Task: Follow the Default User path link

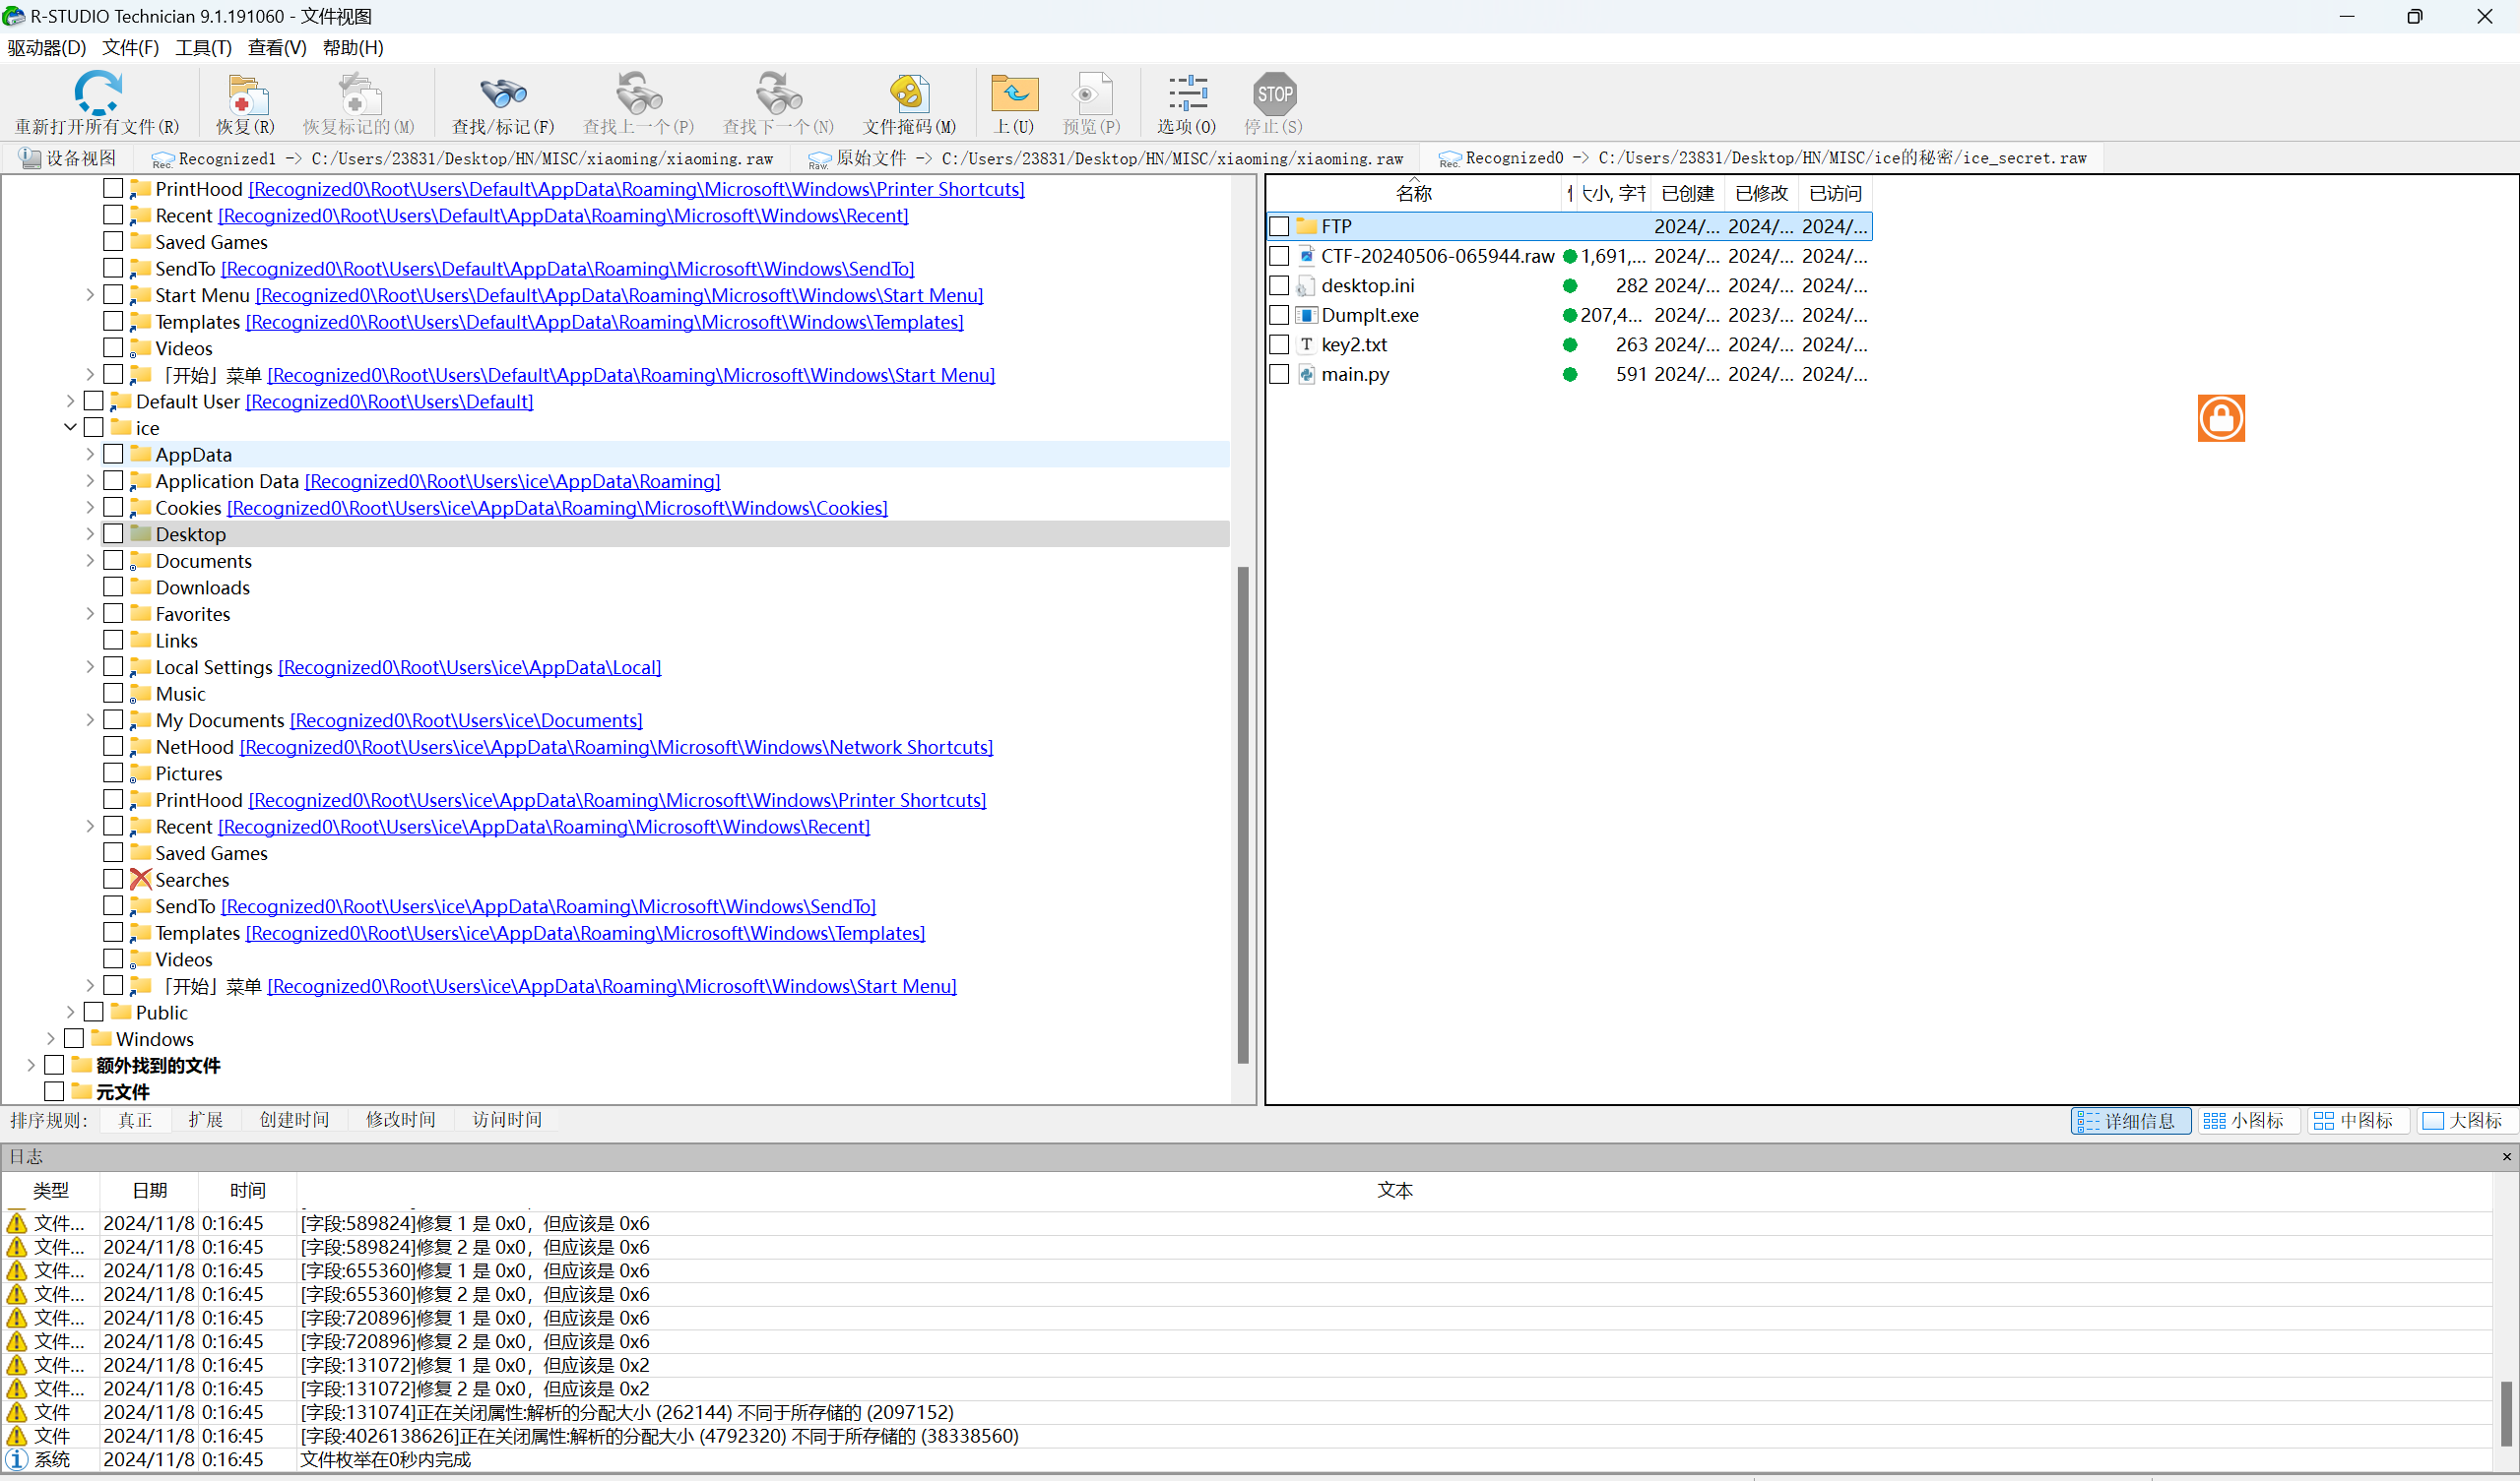Action: (x=389, y=401)
